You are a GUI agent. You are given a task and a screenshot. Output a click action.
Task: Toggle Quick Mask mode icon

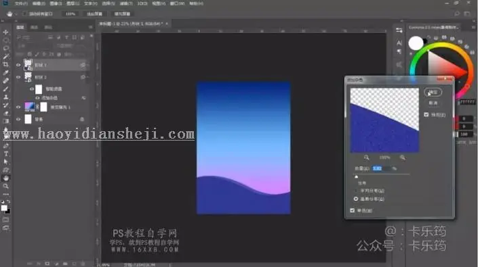(5, 220)
